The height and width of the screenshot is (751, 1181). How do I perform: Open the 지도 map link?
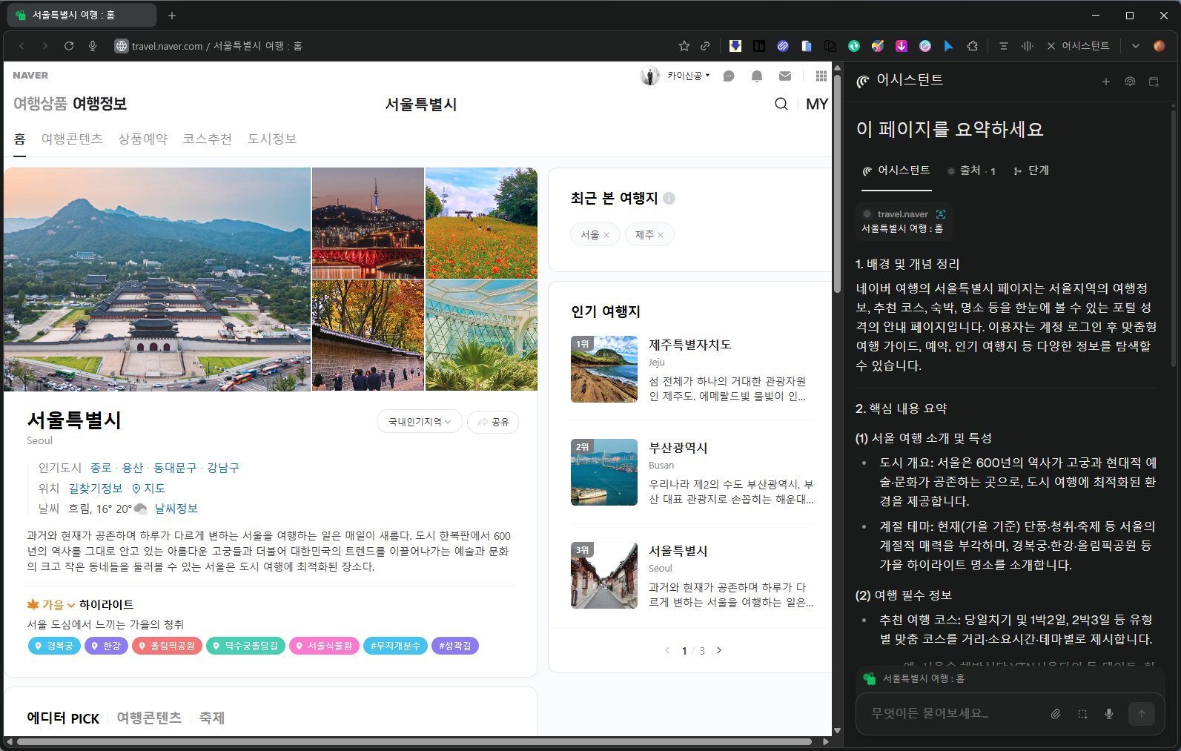(149, 489)
